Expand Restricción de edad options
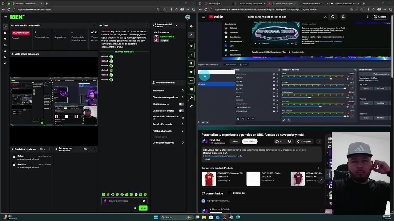 click(168, 124)
